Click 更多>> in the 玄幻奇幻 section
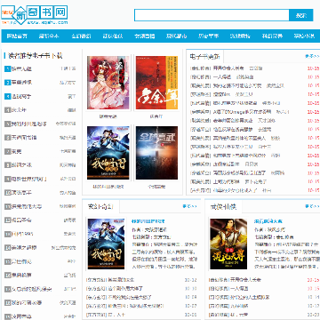 189,206
